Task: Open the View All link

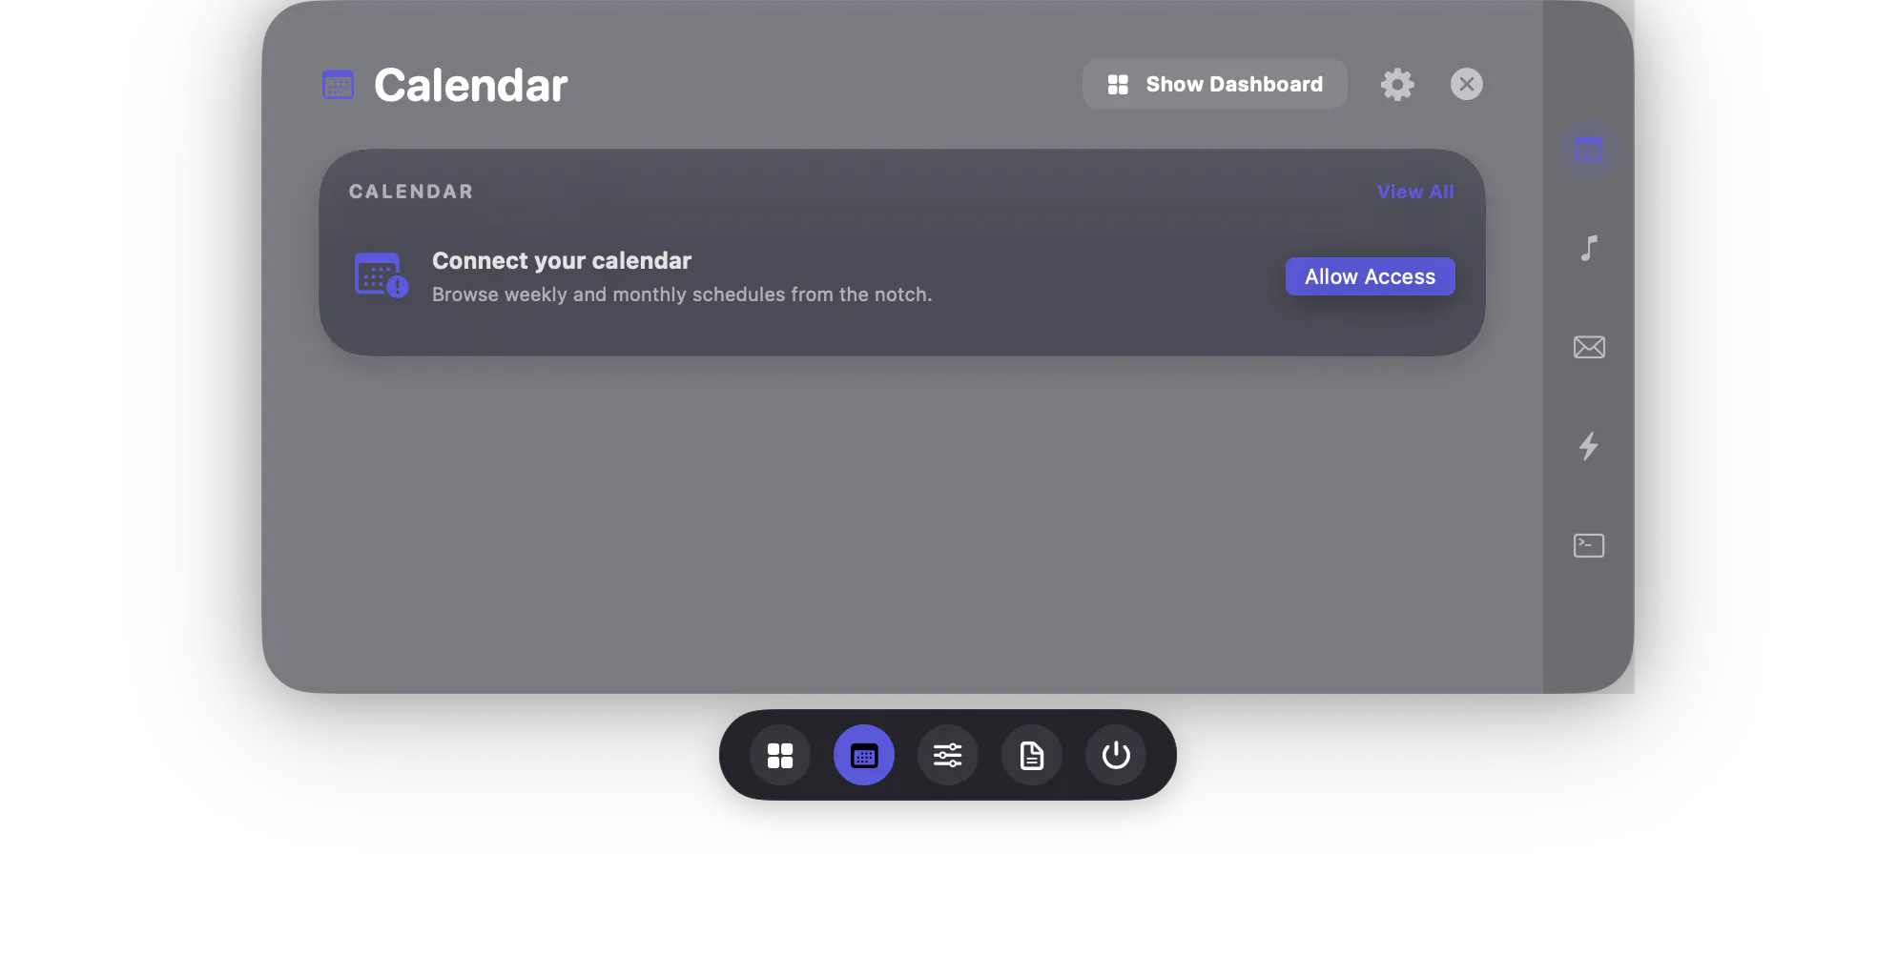Action: (x=1415, y=192)
